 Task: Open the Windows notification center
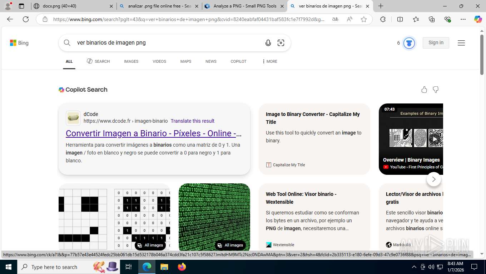[x=474, y=267]
